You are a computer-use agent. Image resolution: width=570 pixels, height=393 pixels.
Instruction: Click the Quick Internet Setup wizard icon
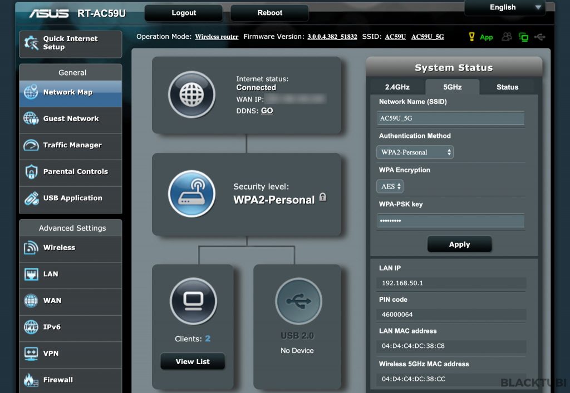click(x=31, y=43)
